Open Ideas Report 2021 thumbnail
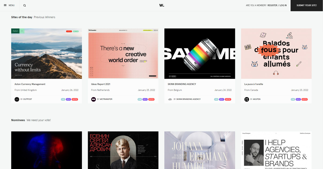Viewport: 323px width, 169px height. pyautogui.click(x=123, y=54)
